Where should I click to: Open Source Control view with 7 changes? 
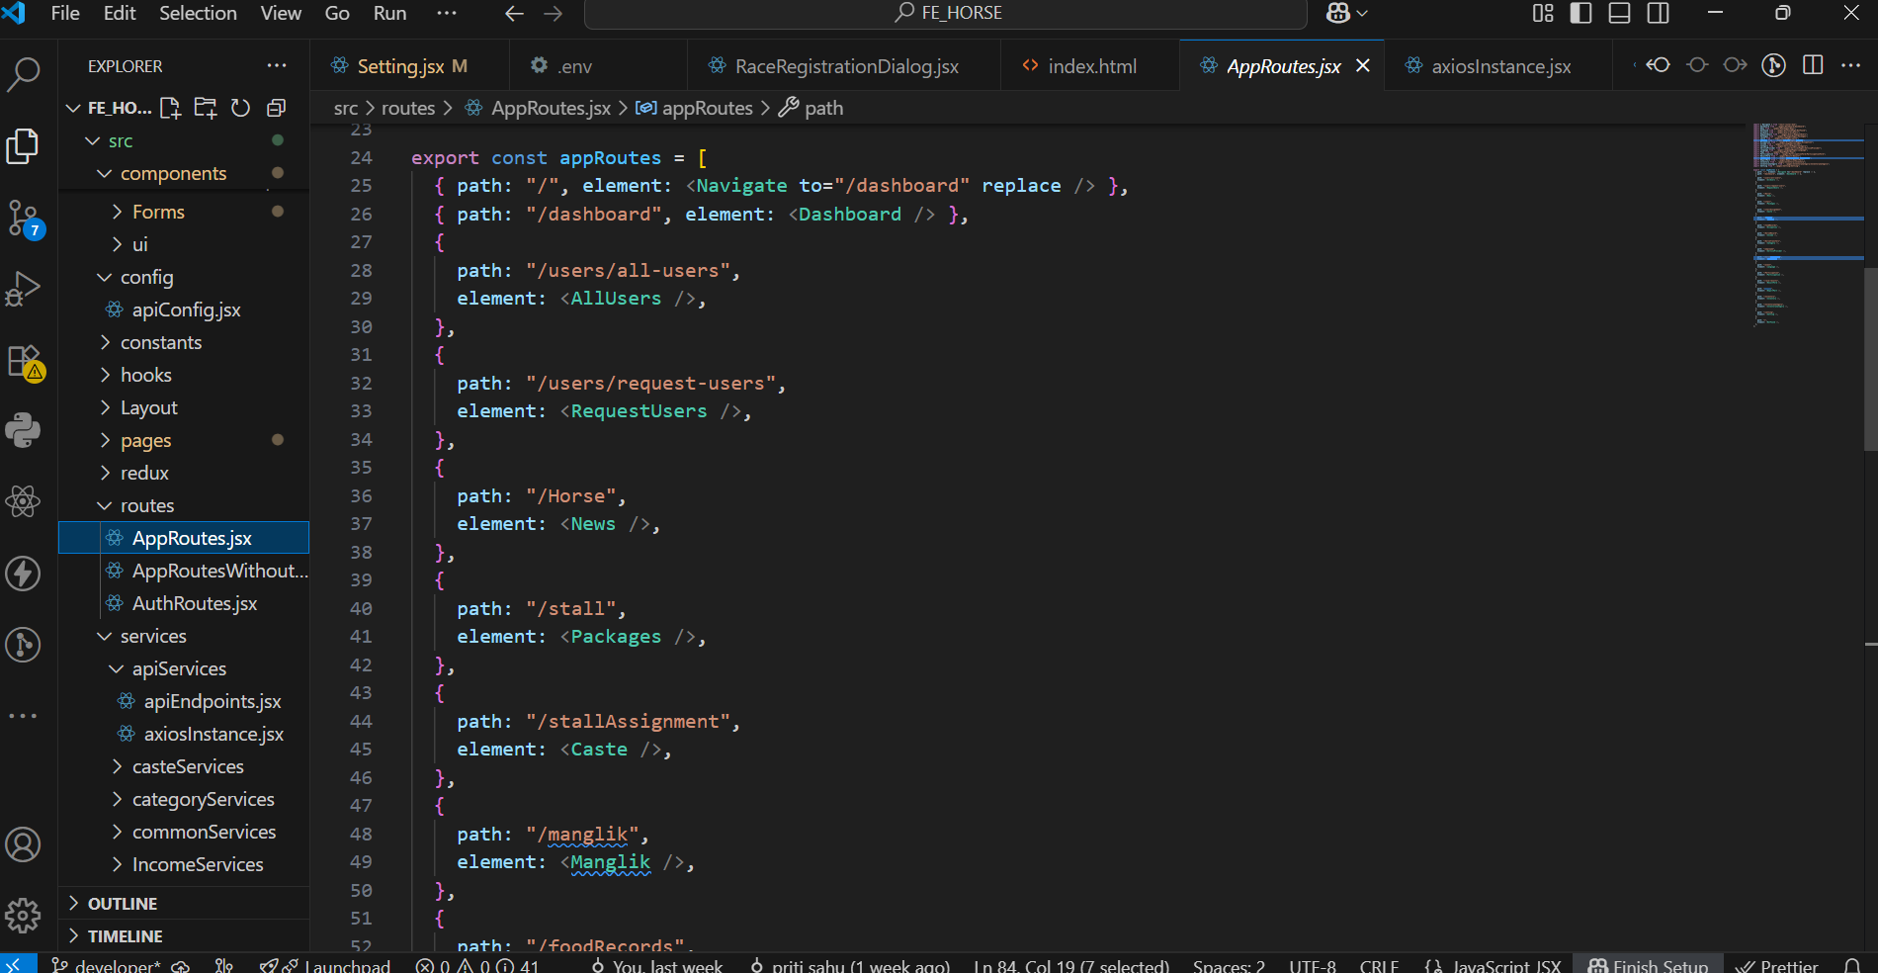pyautogui.click(x=24, y=218)
